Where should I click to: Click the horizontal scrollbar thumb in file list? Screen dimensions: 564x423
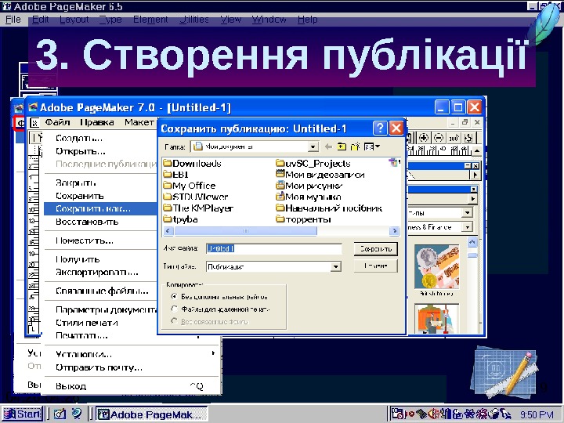246,231
